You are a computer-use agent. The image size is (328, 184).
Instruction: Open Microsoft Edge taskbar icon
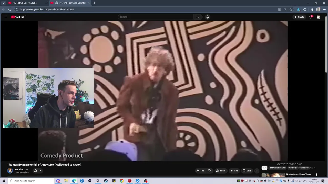(74, 181)
